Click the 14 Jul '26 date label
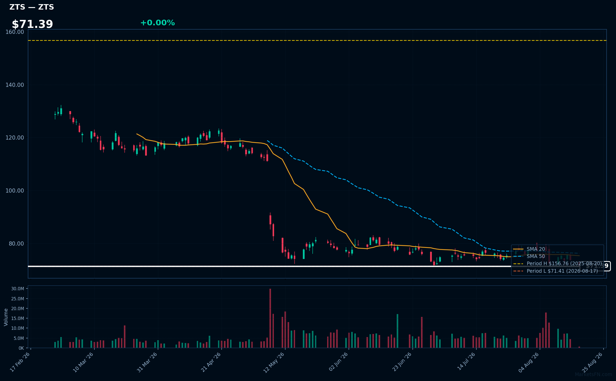Image resolution: width=616 pixels, height=381 pixels. click(466, 362)
